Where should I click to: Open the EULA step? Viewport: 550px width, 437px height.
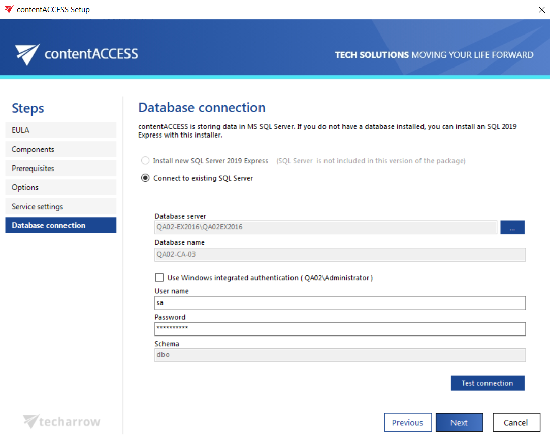tap(60, 130)
